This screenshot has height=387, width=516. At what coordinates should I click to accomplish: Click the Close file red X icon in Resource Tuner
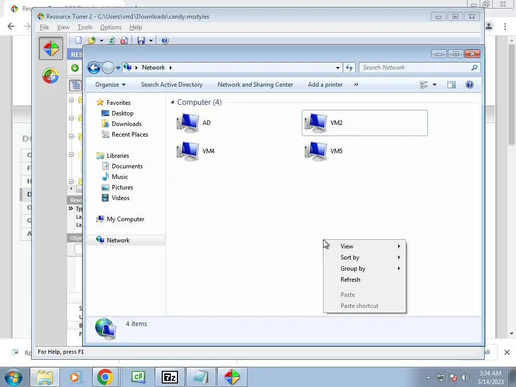pyautogui.click(x=124, y=40)
